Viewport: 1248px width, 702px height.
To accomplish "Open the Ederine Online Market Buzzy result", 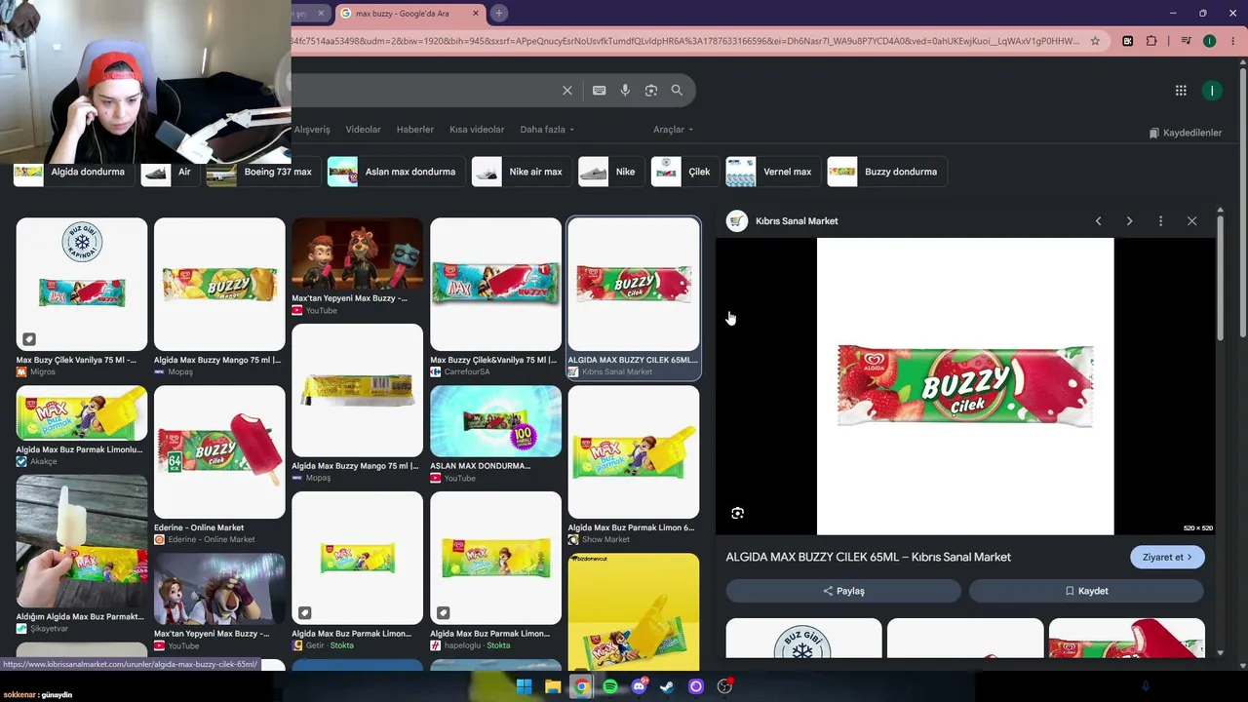I will pos(219,465).
